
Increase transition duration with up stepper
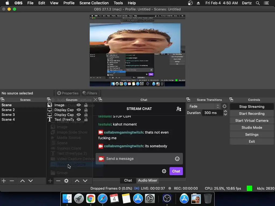tap(225, 111)
